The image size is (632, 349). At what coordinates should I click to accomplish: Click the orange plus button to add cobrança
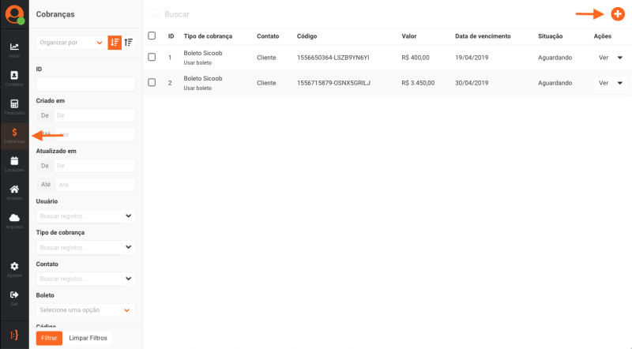(617, 14)
